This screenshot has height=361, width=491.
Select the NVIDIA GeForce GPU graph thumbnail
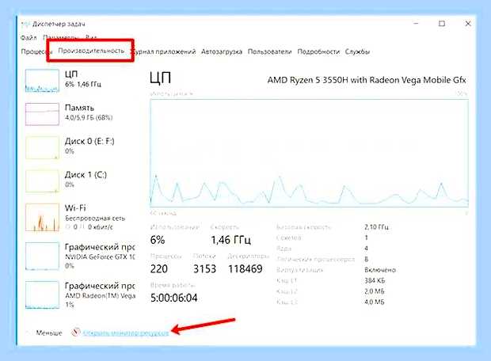(42, 256)
